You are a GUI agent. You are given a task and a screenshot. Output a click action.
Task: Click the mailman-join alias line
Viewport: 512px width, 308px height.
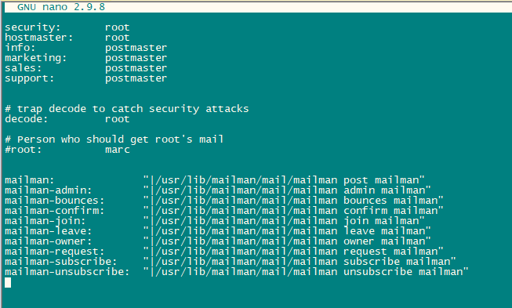pos(215,221)
